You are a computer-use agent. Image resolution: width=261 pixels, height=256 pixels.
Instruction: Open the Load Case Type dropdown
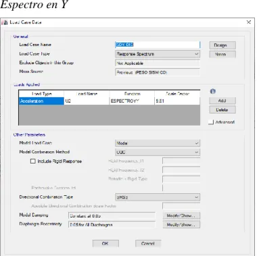158,54
